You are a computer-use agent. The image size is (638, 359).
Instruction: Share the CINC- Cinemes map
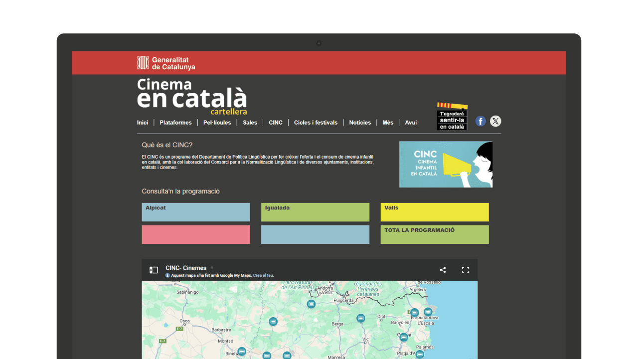(x=443, y=270)
